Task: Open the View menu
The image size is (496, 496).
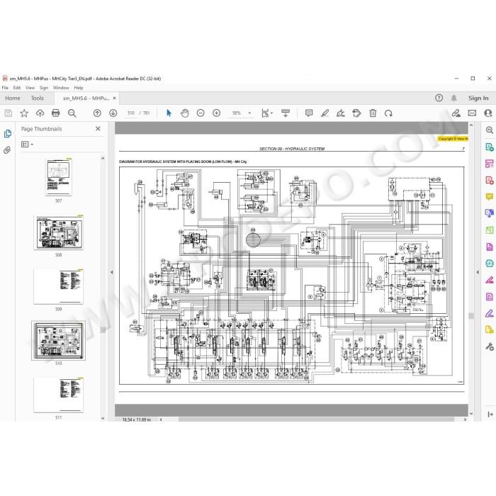Action: pos(30,88)
